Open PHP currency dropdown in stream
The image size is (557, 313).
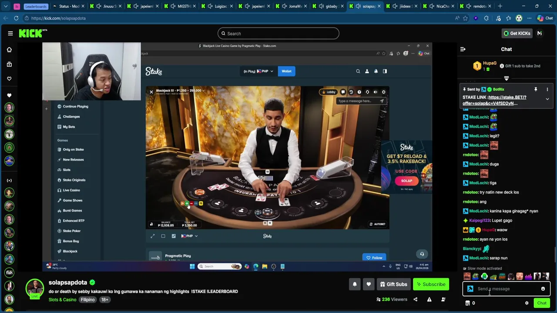pos(265,71)
